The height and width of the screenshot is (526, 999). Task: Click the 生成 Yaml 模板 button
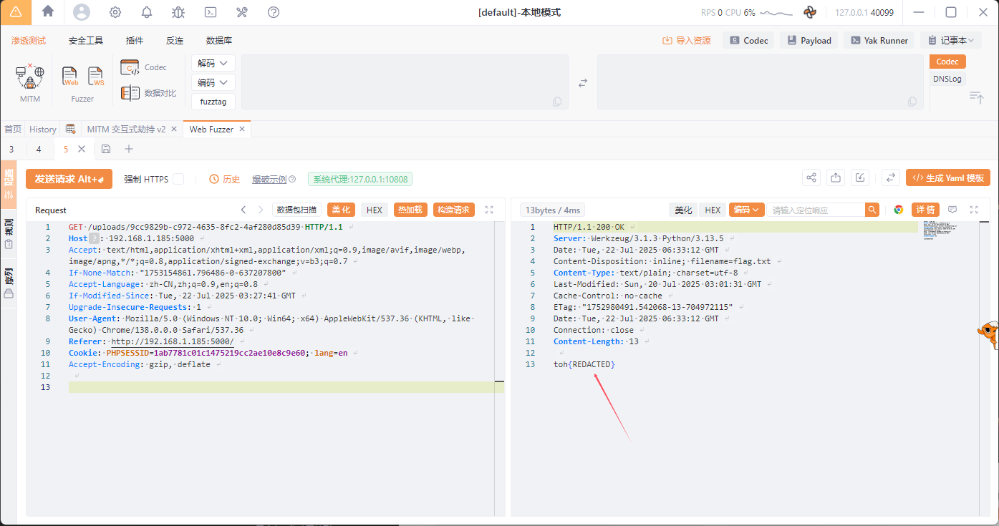(947, 178)
